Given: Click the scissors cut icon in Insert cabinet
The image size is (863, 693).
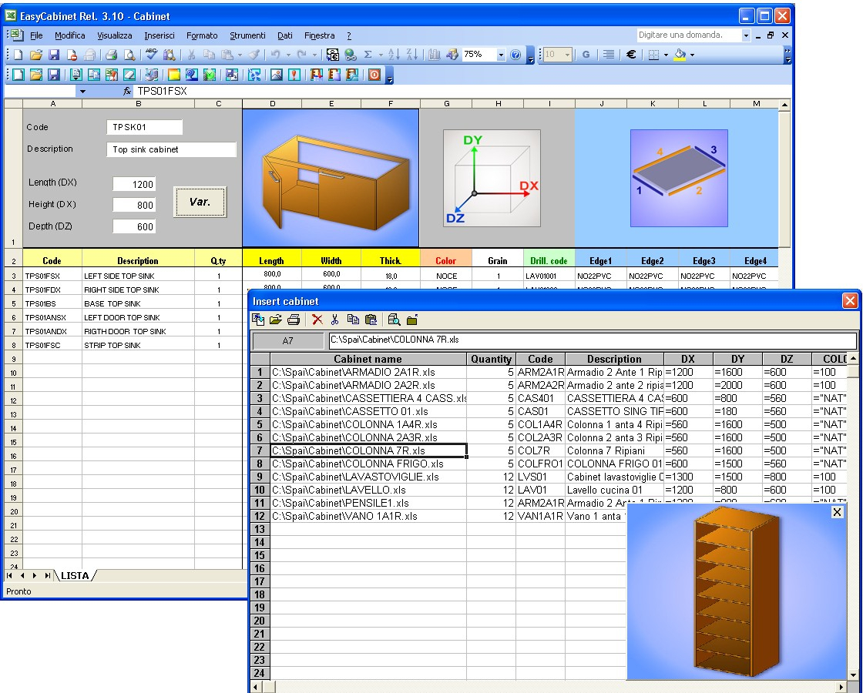Looking at the screenshot, I should tap(335, 320).
